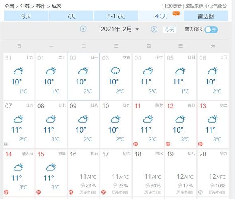Screen dimensions: 235x199
Task: Select the 40天 forecast tab
Action: [x=161, y=16]
